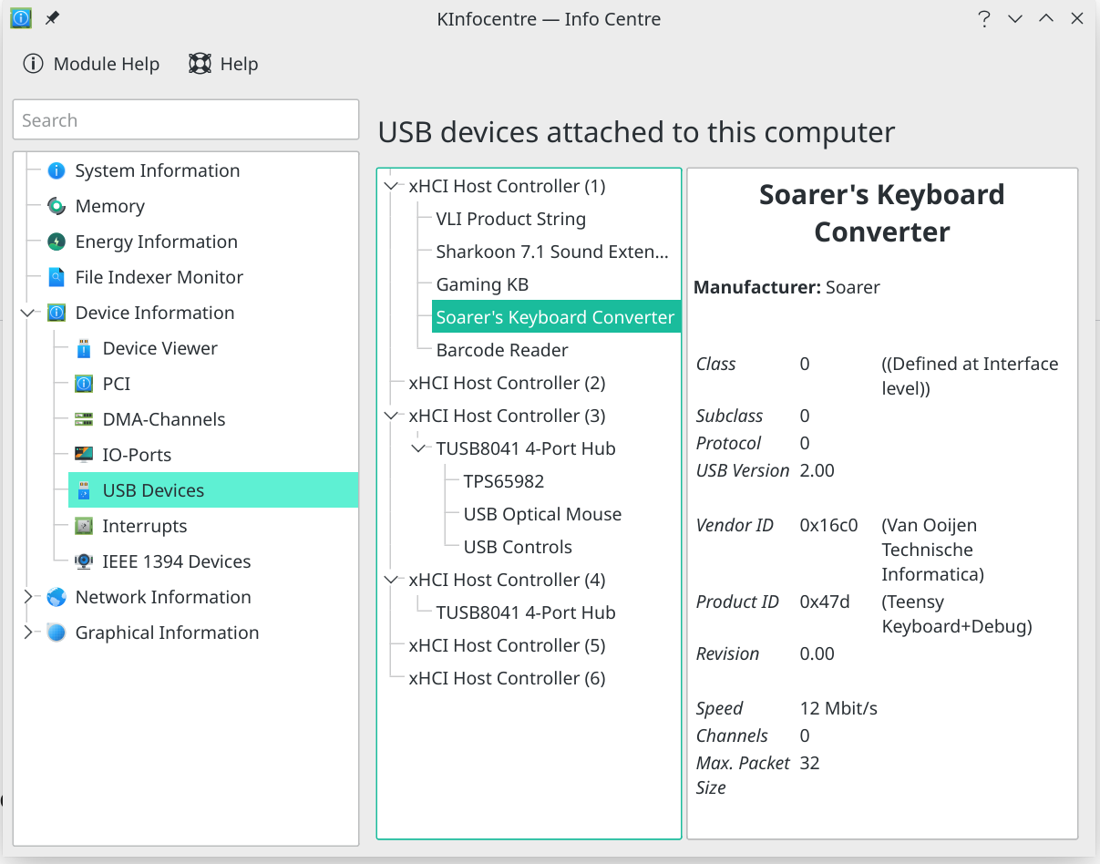Expand the Network Information category
1100x864 pixels.
pos(28,597)
